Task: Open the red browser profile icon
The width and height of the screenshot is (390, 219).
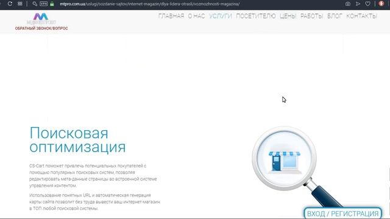Action: coord(381,4)
